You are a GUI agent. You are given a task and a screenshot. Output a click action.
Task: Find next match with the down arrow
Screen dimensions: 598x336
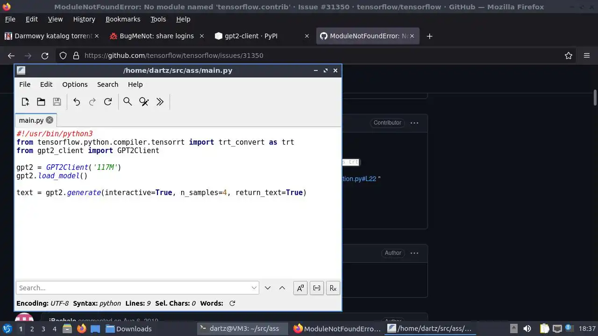click(x=268, y=288)
